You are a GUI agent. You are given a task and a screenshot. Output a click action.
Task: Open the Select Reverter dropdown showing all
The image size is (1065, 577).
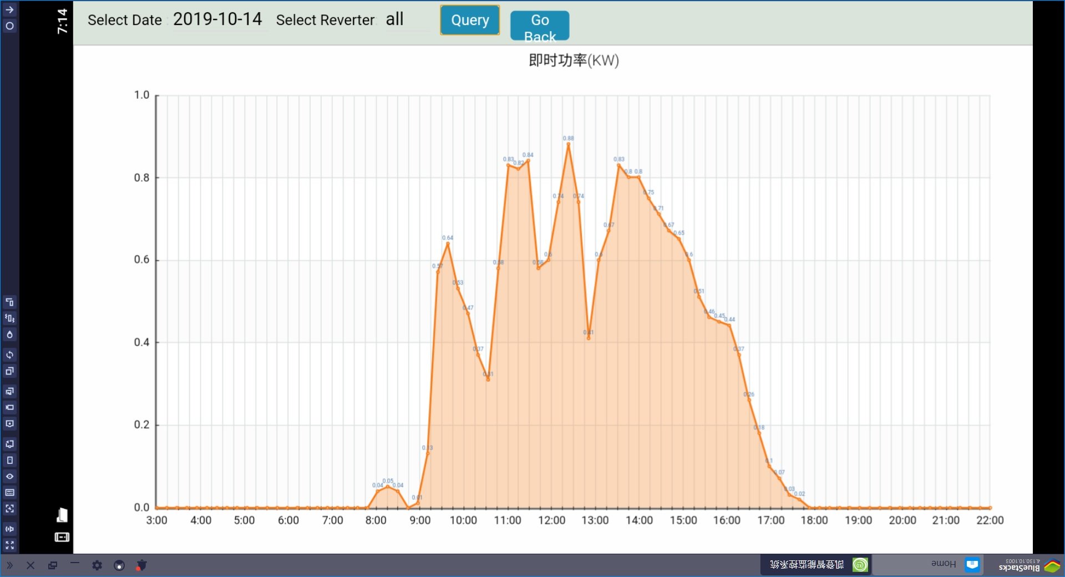(407, 19)
